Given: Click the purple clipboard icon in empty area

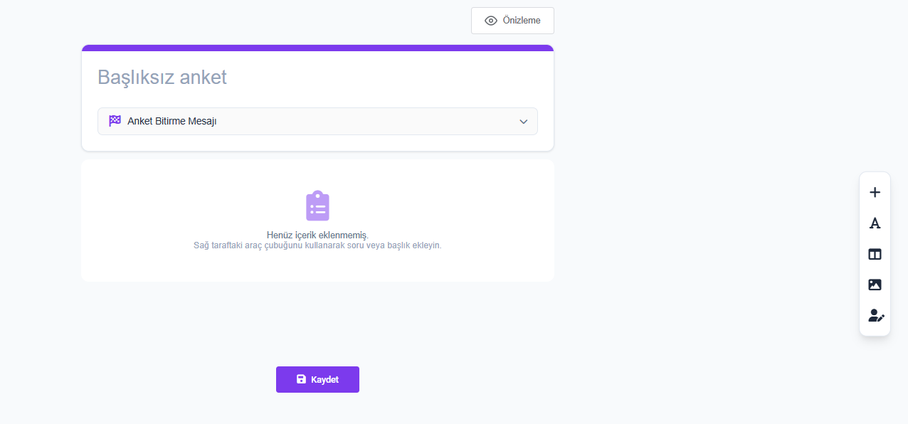Looking at the screenshot, I should coord(317,206).
